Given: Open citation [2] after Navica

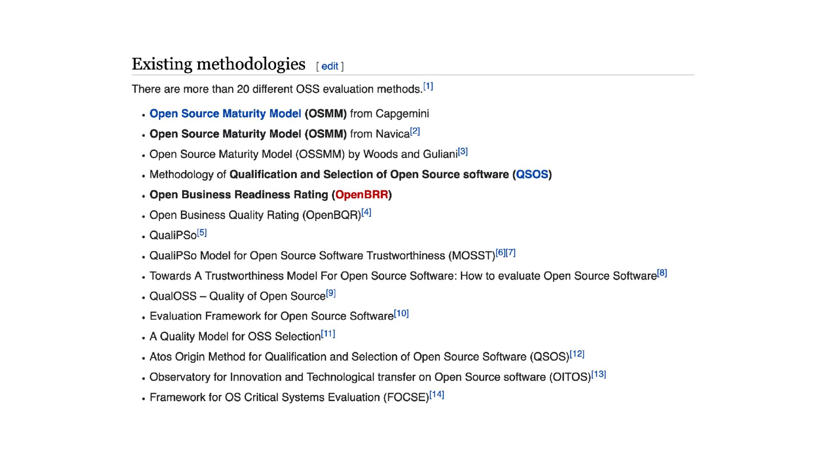Looking at the screenshot, I should pos(415,131).
